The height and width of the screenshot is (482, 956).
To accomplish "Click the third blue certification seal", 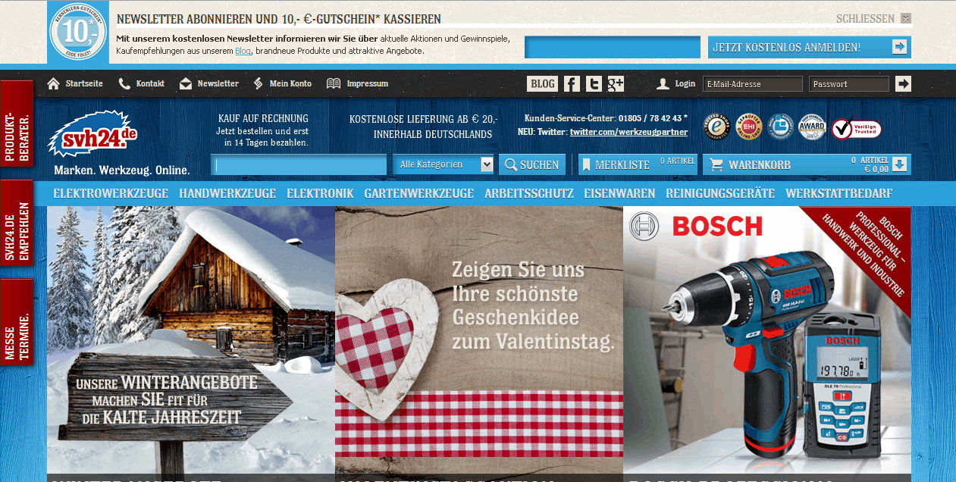I will click(780, 127).
